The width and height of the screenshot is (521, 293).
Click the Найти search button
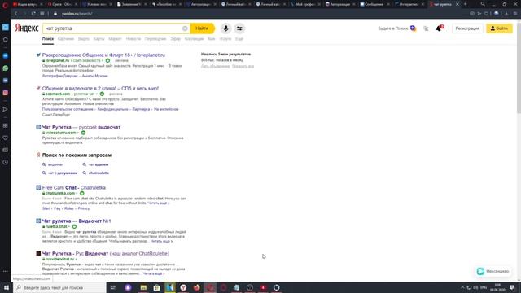[202, 28]
